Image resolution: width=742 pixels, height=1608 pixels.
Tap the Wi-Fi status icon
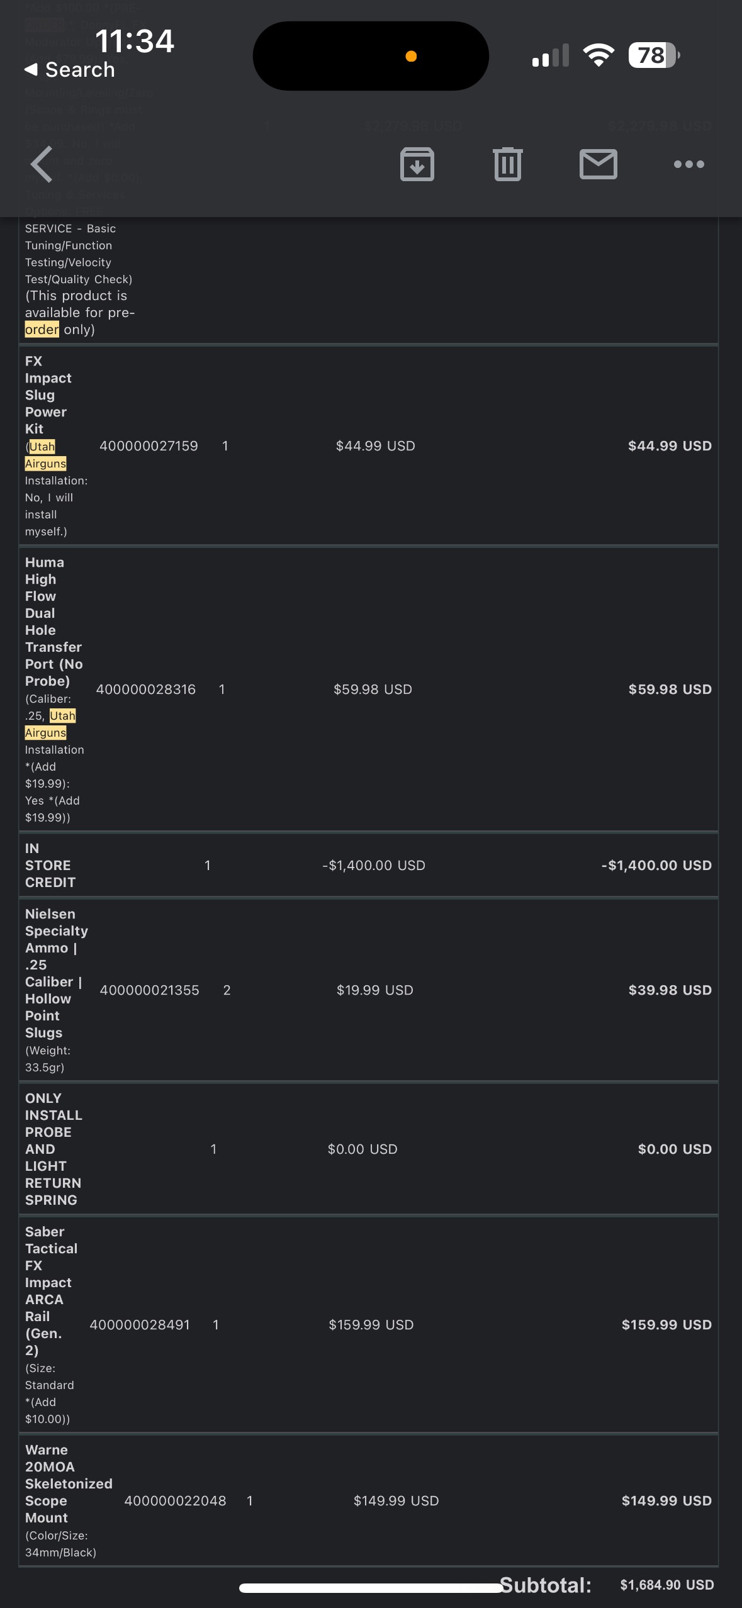click(x=599, y=55)
